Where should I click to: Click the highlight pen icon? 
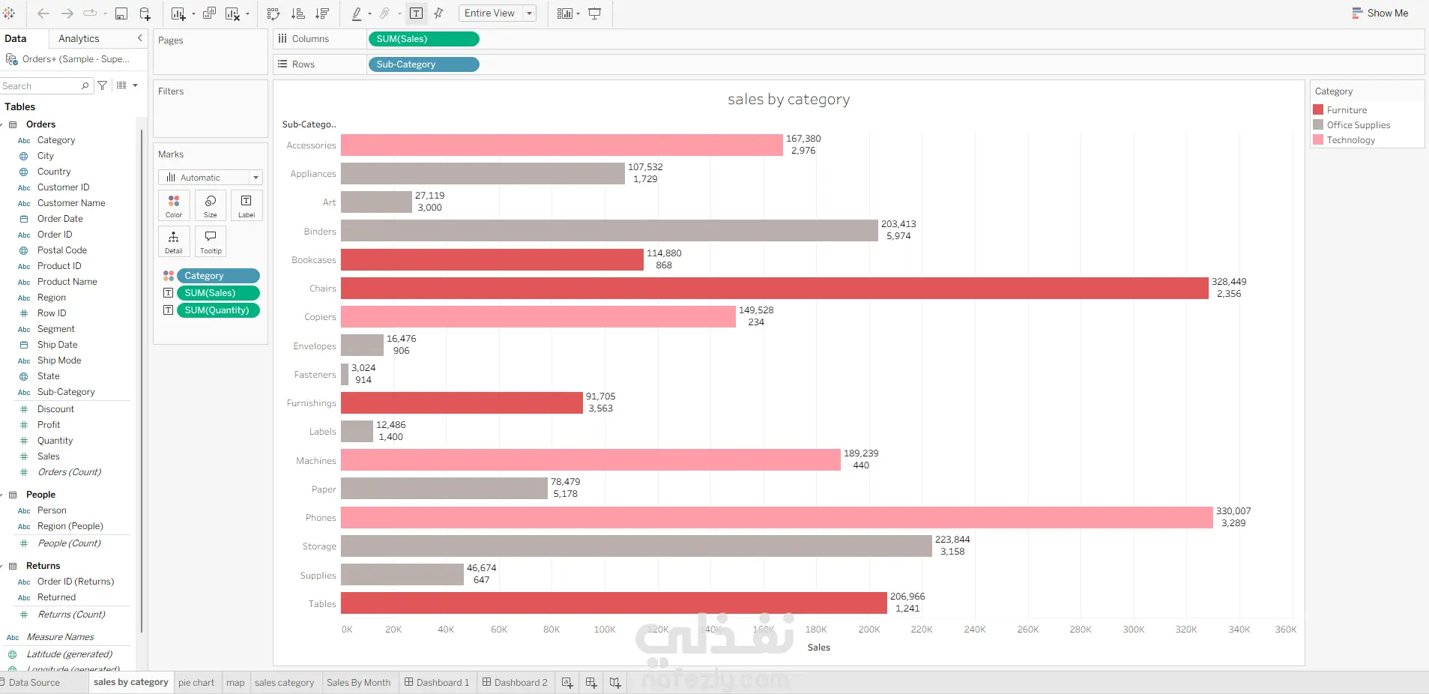click(x=357, y=13)
